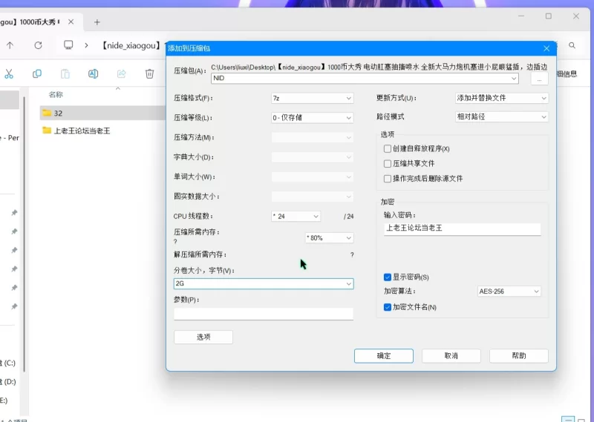594x422 pixels.
Task: Open the 压缩格式 dropdown showing 7z
Action: point(312,98)
